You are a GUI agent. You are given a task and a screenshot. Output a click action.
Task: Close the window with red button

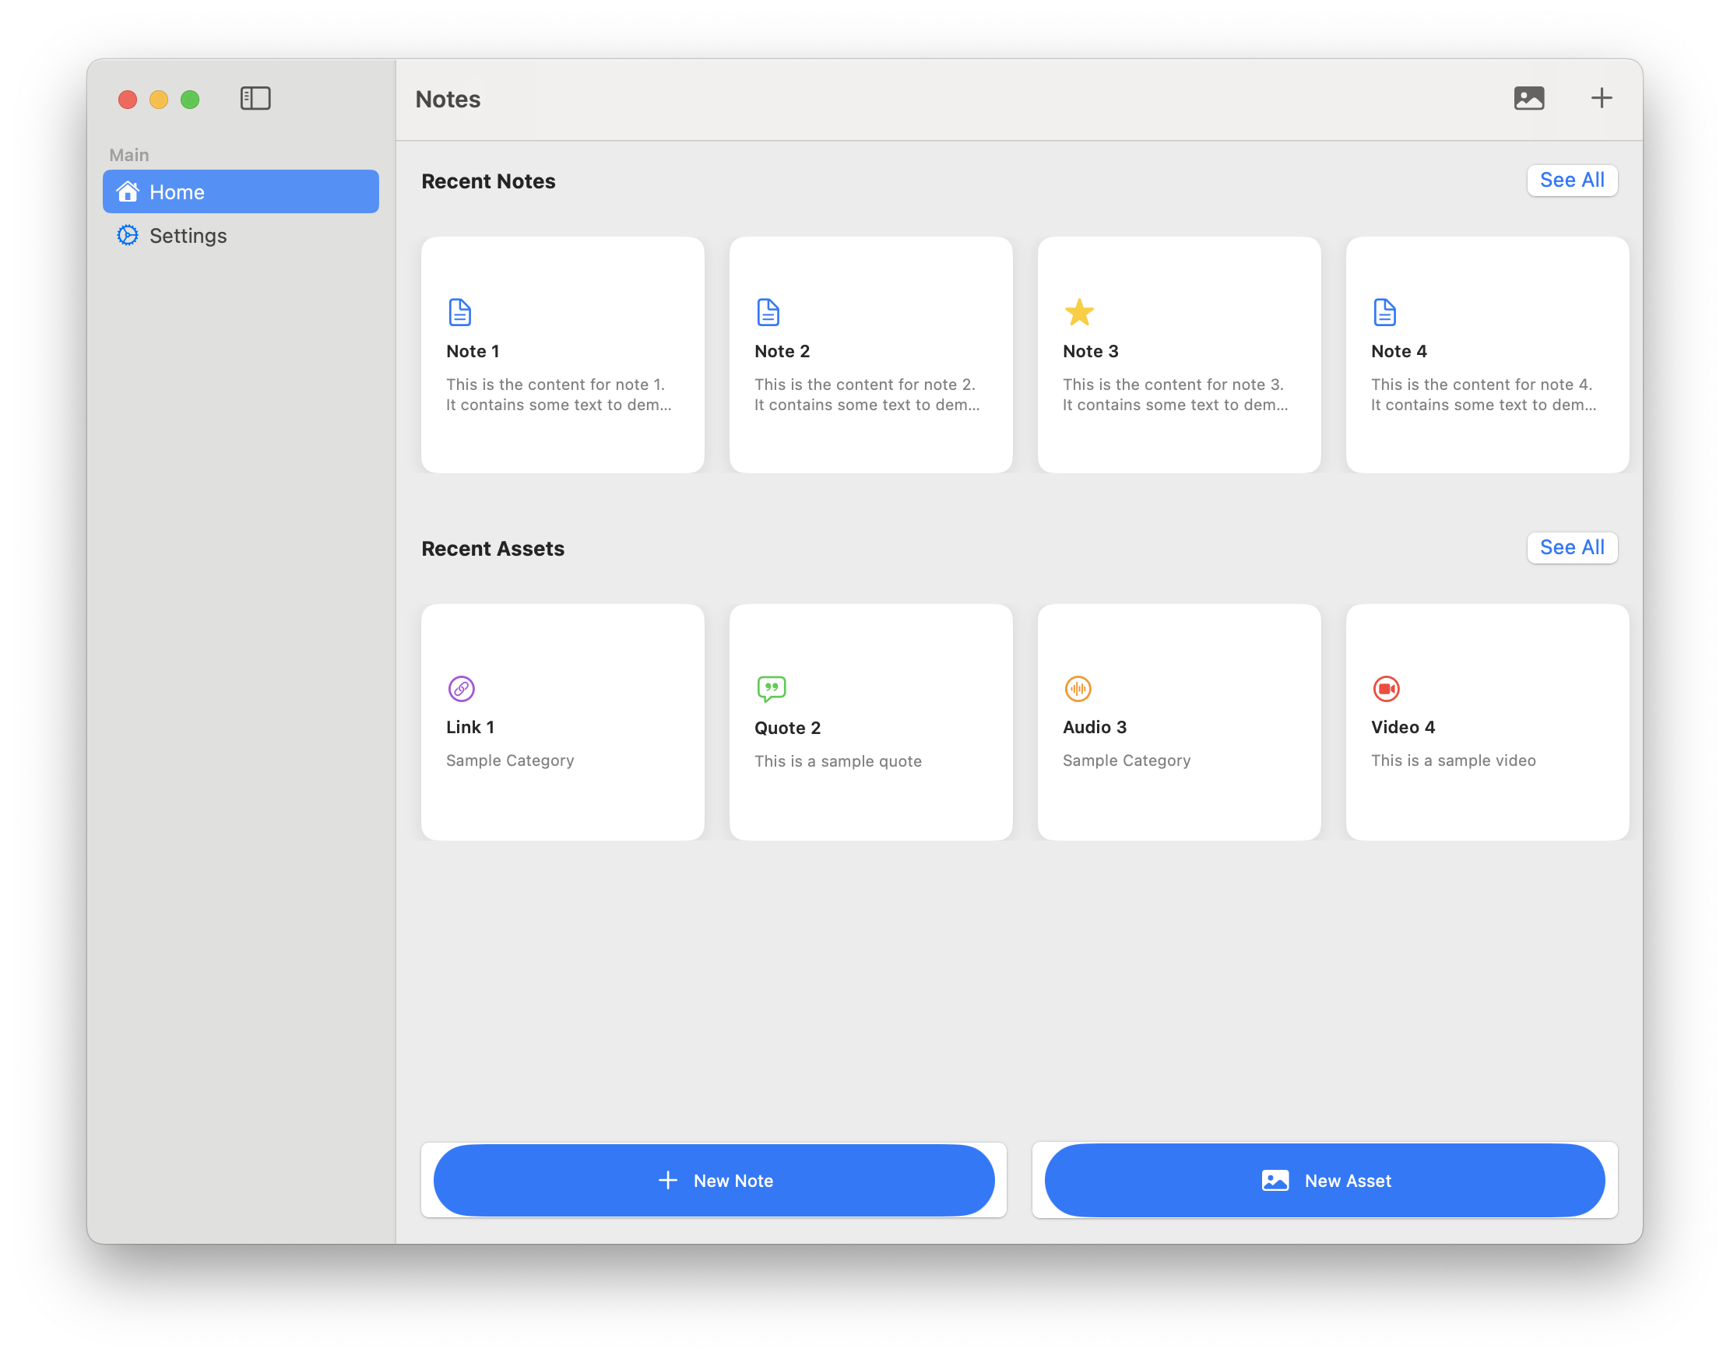pyautogui.click(x=128, y=100)
